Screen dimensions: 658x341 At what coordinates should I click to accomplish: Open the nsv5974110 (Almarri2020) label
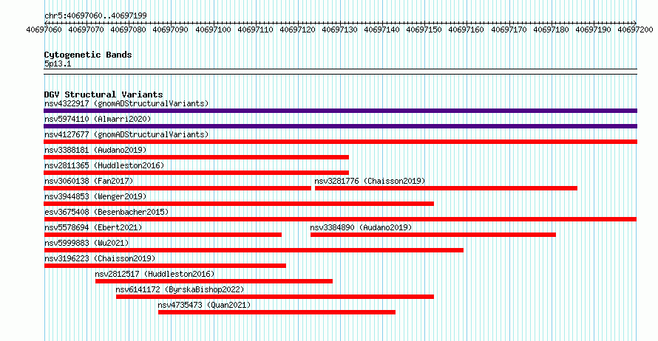coord(98,119)
